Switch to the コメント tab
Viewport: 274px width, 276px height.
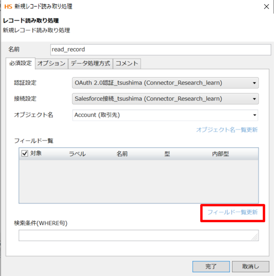(127, 64)
